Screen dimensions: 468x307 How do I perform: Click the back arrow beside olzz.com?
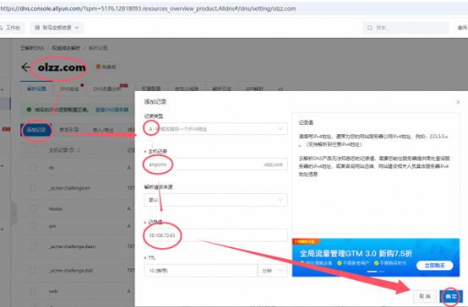tap(25, 67)
